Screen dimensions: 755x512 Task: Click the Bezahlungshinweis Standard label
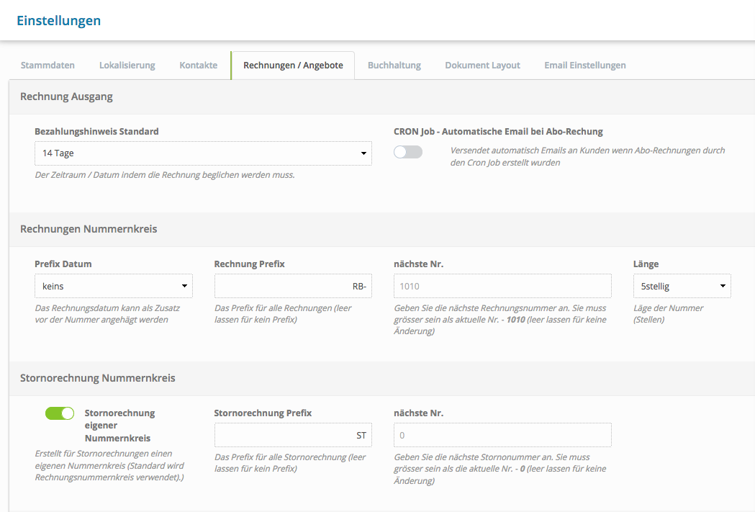[x=96, y=132]
